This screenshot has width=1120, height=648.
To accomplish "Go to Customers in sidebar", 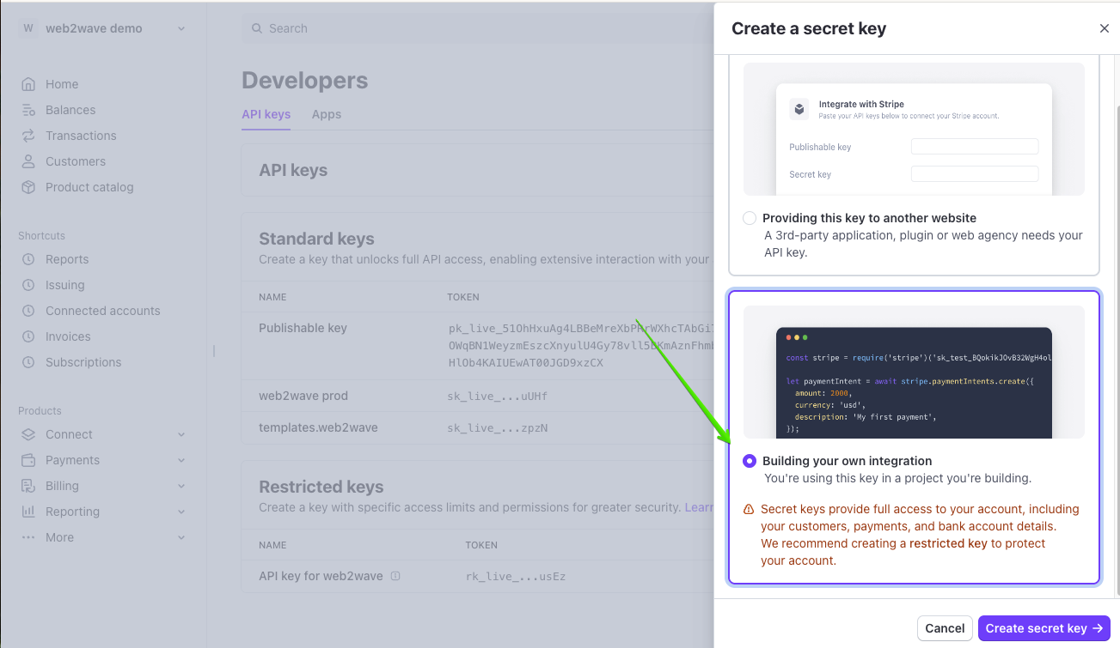I will tap(76, 161).
